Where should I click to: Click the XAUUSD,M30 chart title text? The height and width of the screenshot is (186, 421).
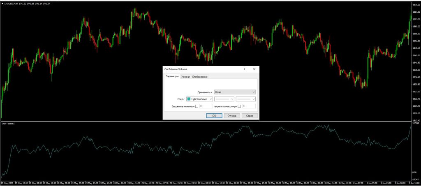[x=11, y=3]
